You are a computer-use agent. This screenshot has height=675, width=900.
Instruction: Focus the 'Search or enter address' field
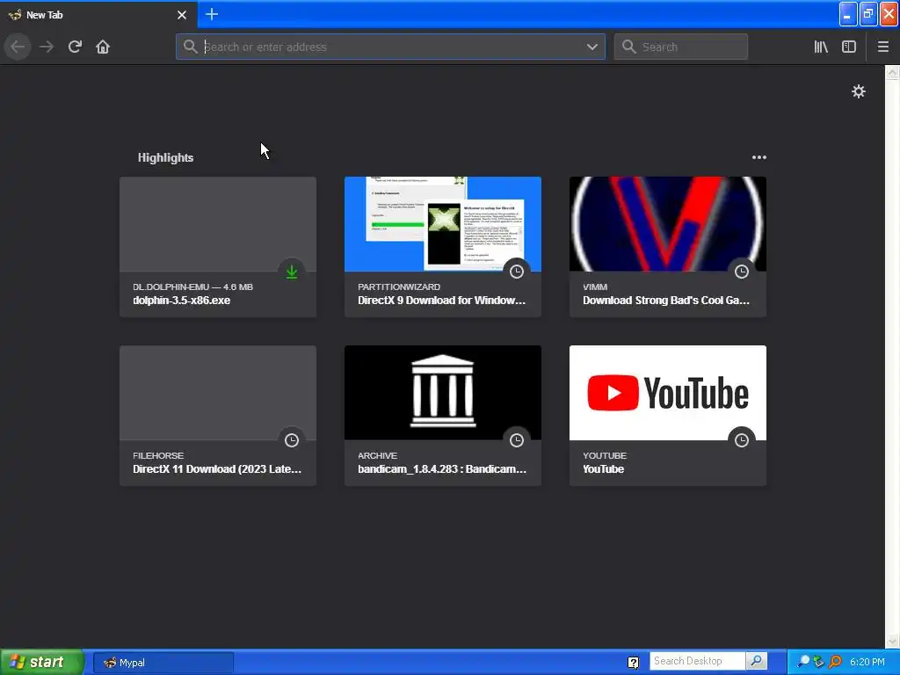pyautogui.click(x=390, y=47)
